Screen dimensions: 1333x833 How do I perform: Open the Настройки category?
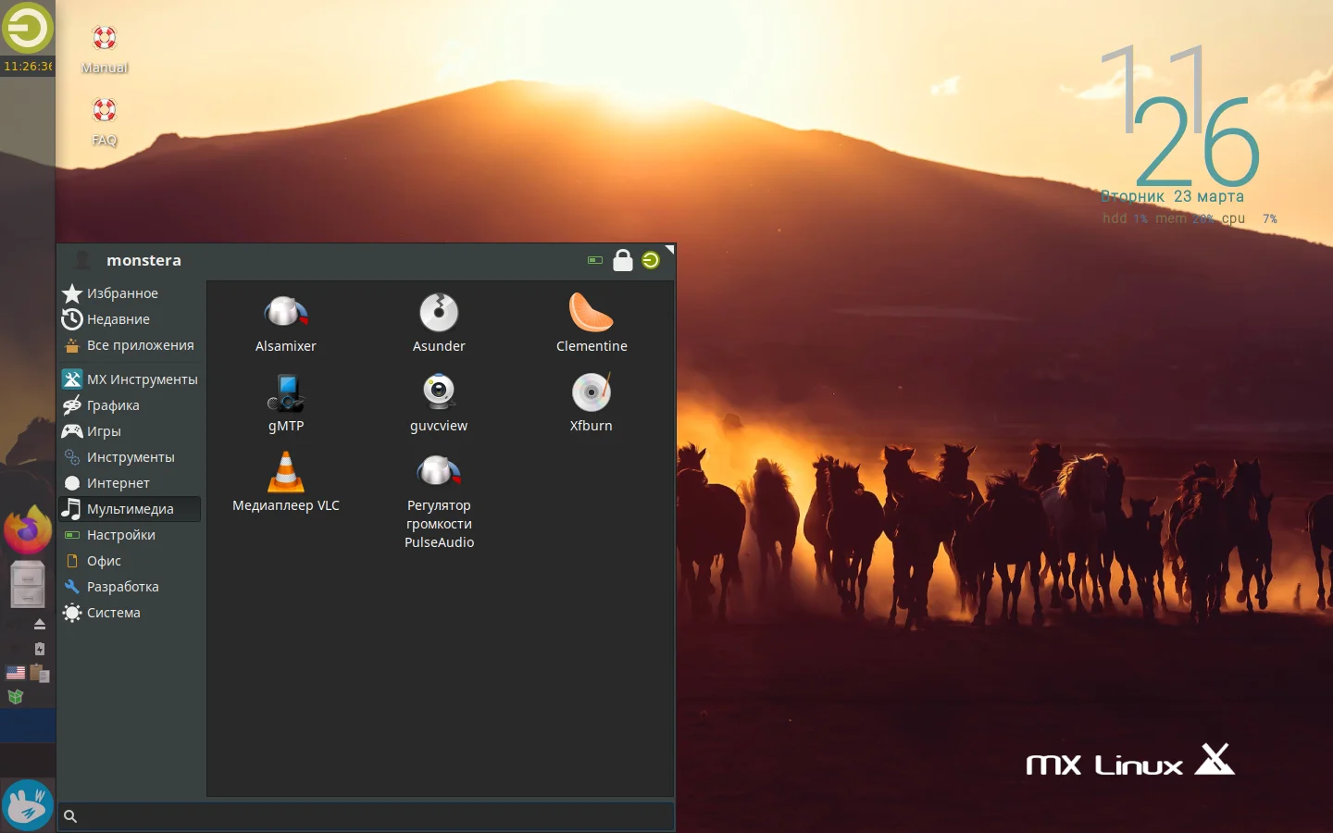click(x=131, y=535)
